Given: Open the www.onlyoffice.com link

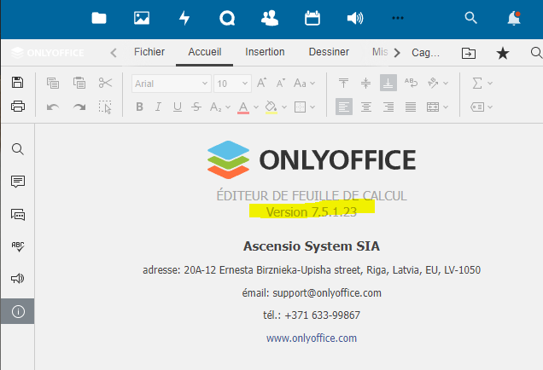Looking at the screenshot, I should pyautogui.click(x=311, y=338).
